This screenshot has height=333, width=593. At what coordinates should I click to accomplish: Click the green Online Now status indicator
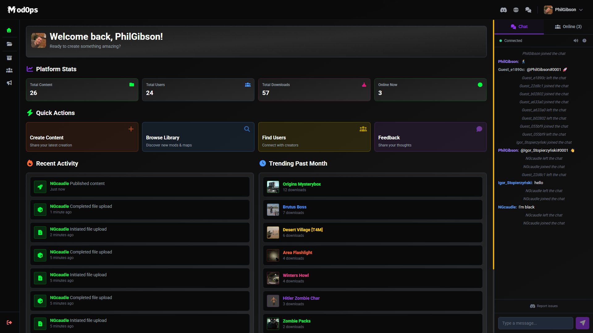click(480, 84)
